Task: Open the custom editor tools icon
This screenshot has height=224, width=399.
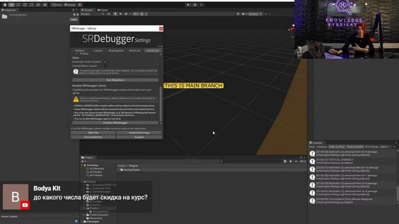Action: (x=45, y=5)
